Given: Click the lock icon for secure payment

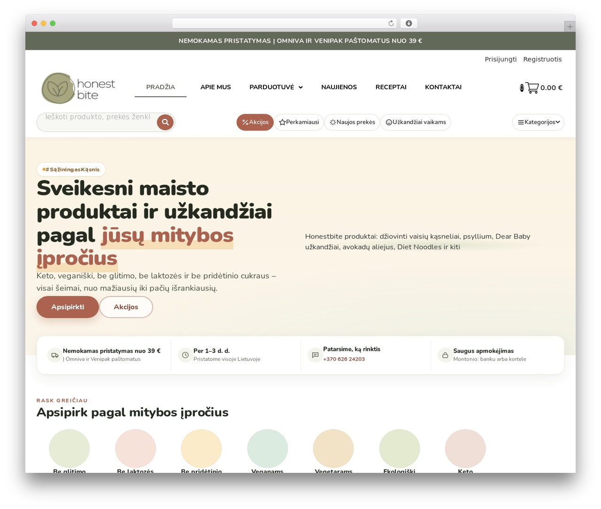Looking at the screenshot, I should point(445,355).
